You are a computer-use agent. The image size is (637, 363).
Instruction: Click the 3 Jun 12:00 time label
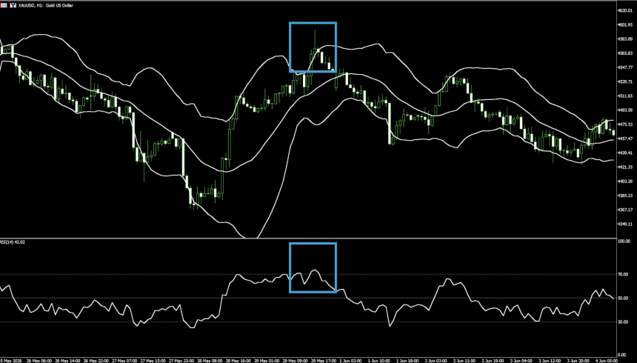coord(550,361)
